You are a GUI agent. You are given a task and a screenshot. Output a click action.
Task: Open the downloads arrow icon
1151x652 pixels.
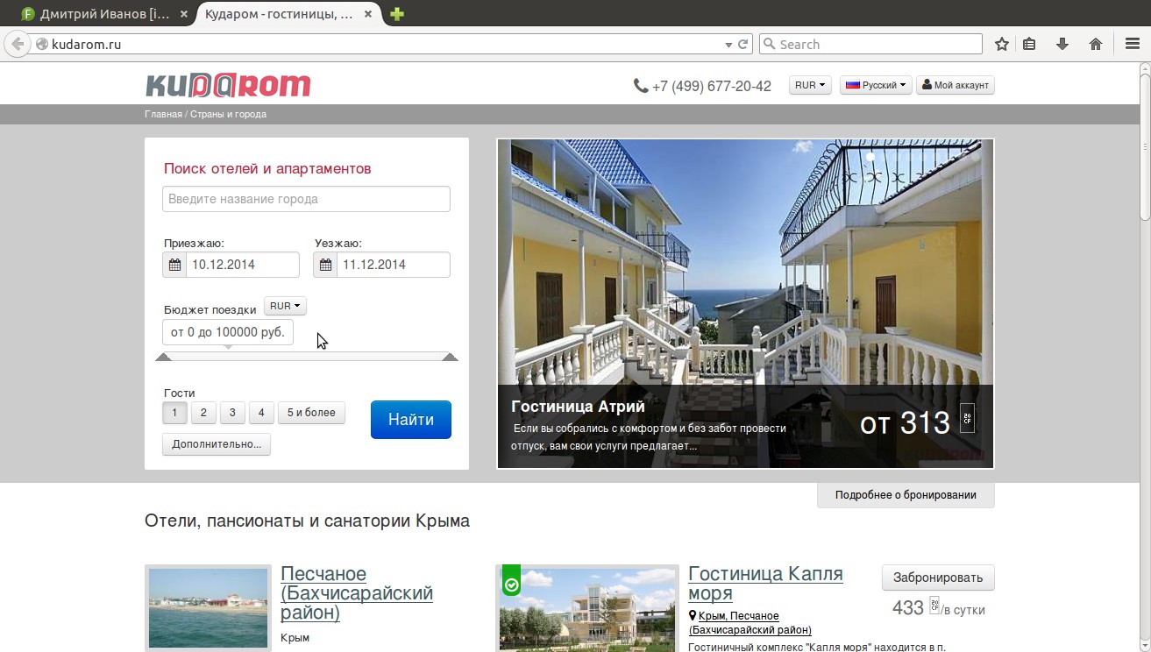pyautogui.click(x=1062, y=44)
